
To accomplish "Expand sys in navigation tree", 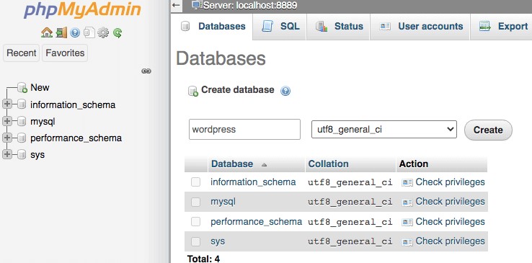I will point(7,154).
